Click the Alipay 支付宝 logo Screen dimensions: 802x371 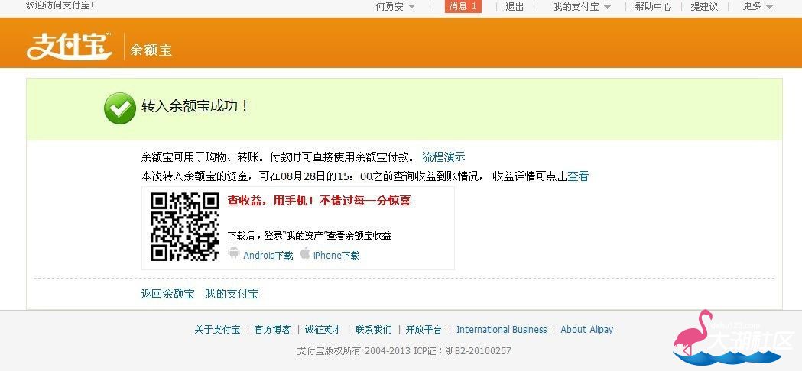(x=70, y=46)
